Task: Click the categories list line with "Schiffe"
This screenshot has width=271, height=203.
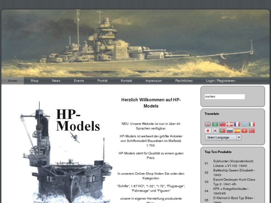Action: coord(151,188)
